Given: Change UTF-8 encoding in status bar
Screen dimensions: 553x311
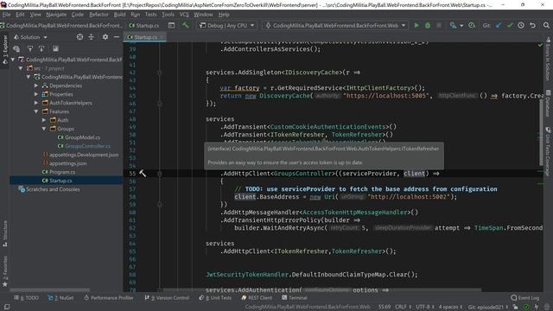Looking at the screenshot, I should [424, 308].
